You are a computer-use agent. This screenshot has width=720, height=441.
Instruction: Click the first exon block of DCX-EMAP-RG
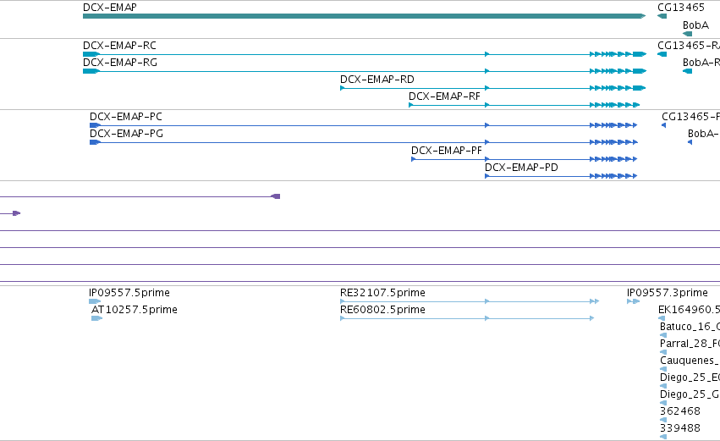tap(91, 71)
